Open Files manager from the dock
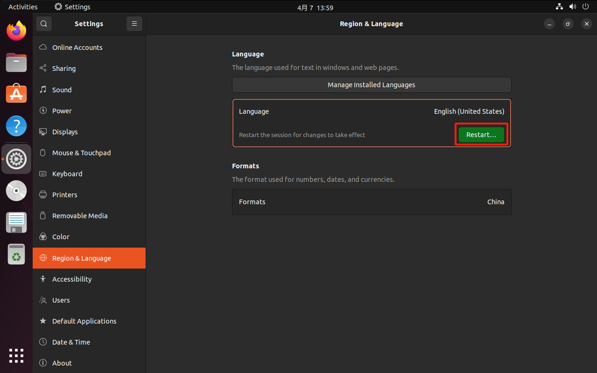The image size is (597, 373). [x=16, y=62]
